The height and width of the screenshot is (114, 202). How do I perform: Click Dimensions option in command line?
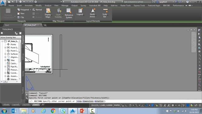pos(88,101)
